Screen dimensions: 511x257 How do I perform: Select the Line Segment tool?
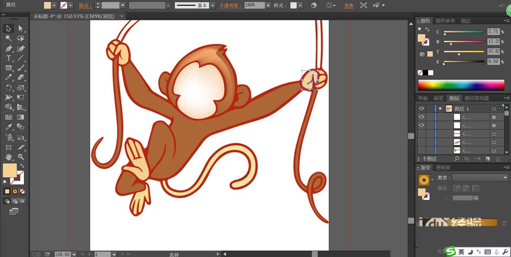click(x=21, y=58)
